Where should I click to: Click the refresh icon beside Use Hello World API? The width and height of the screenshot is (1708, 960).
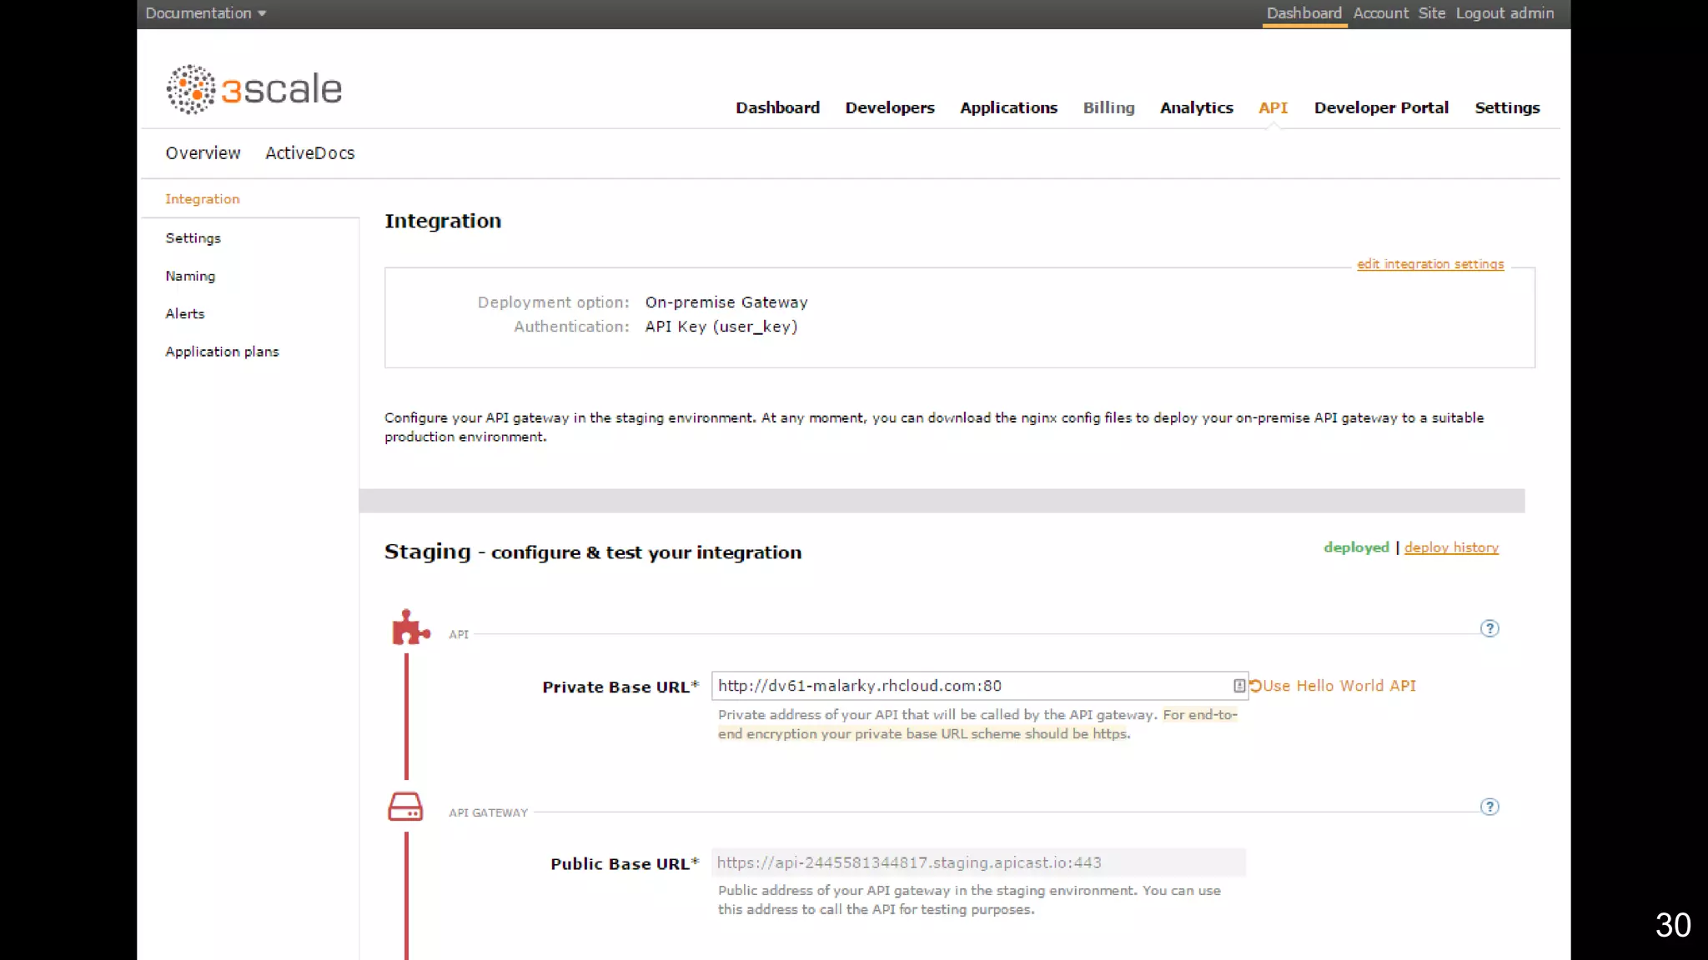point(1255,686)
